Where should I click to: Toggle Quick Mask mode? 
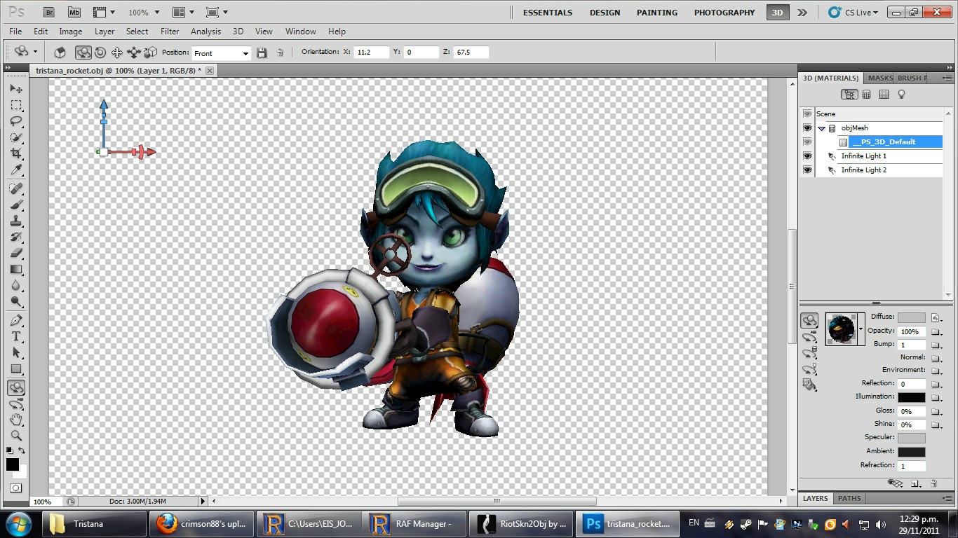click(15, 488)
